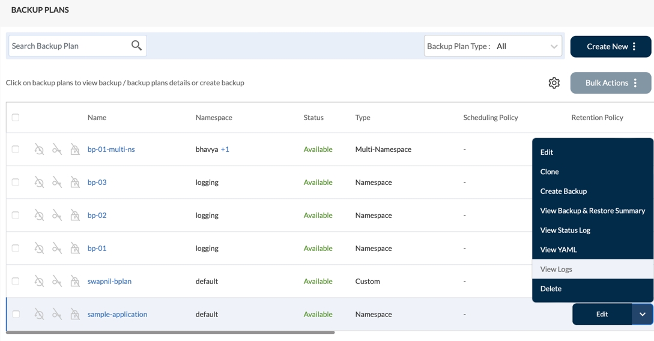Open table column settings gear
The height and width of the screenshot is (341, 654).
(554, 83)
